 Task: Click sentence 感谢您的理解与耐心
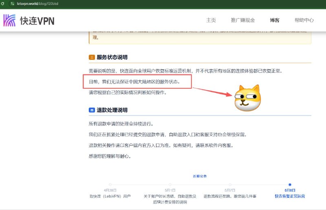coord(110,156)
